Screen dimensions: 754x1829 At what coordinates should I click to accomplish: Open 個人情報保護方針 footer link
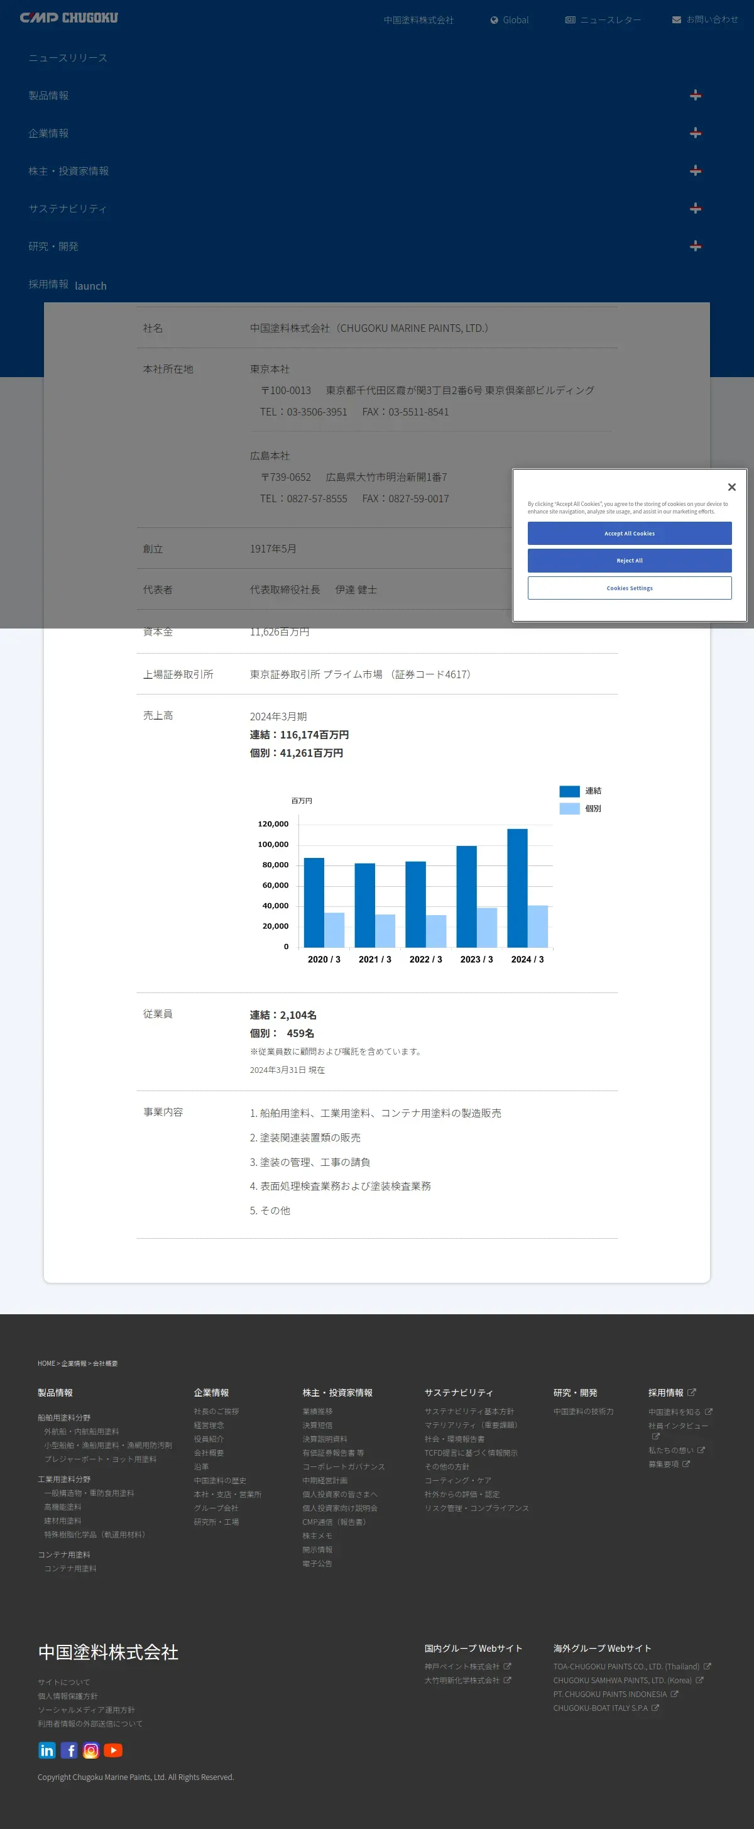tap(67, 1696)
